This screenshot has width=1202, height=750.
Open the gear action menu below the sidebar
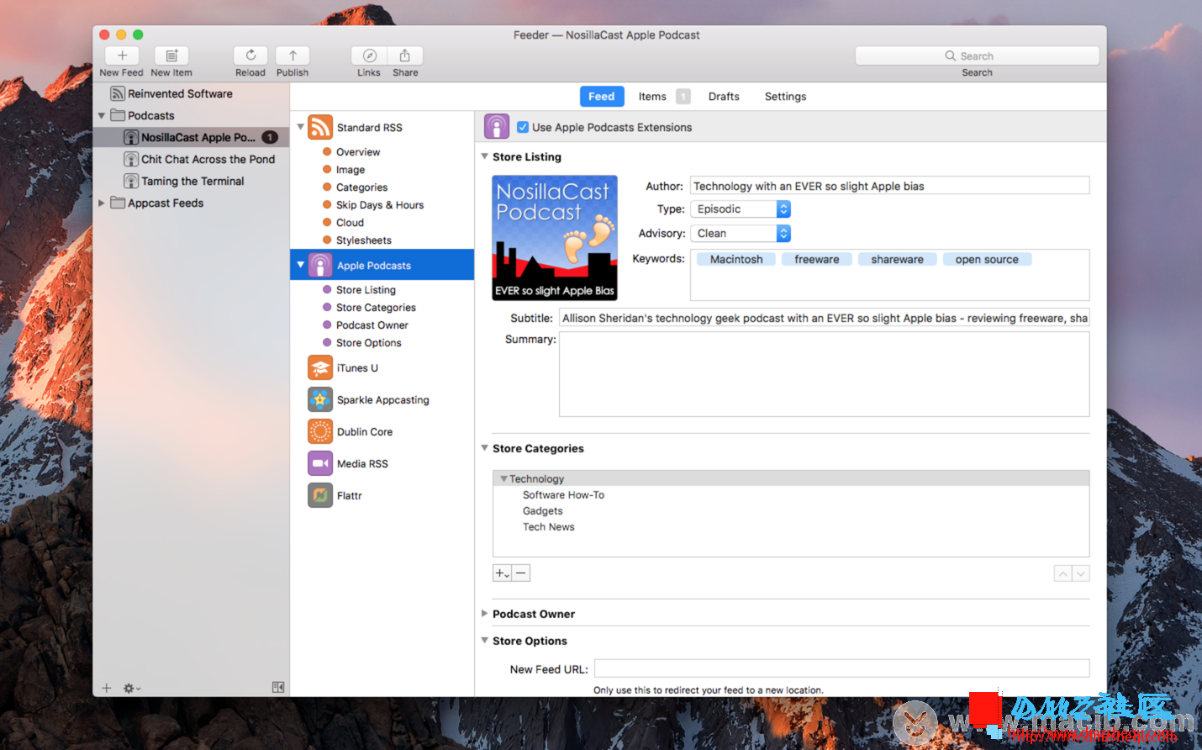(131, 688)
